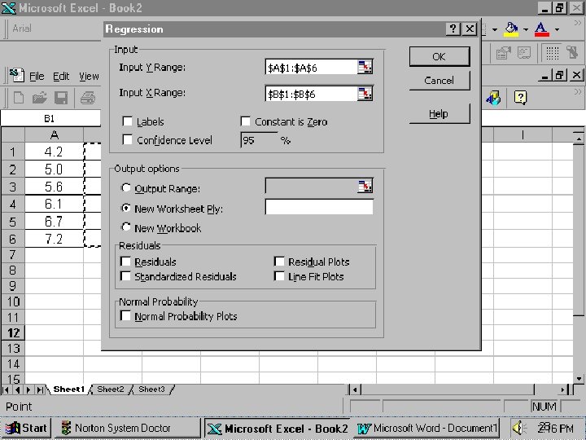
Task: Click the Open folder toolbar icon
Action: (x=39, y=98)
